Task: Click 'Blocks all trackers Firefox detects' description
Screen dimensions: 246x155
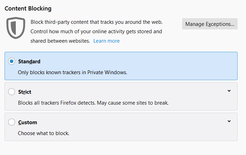Action: click(93, 103)
